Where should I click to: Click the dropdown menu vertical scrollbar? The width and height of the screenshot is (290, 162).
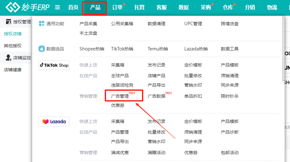283,49
